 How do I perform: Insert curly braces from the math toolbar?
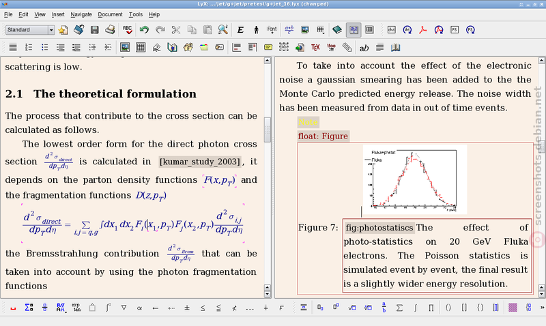point(480,308)
